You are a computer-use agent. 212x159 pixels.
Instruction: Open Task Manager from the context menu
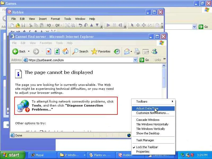(153, 140)
